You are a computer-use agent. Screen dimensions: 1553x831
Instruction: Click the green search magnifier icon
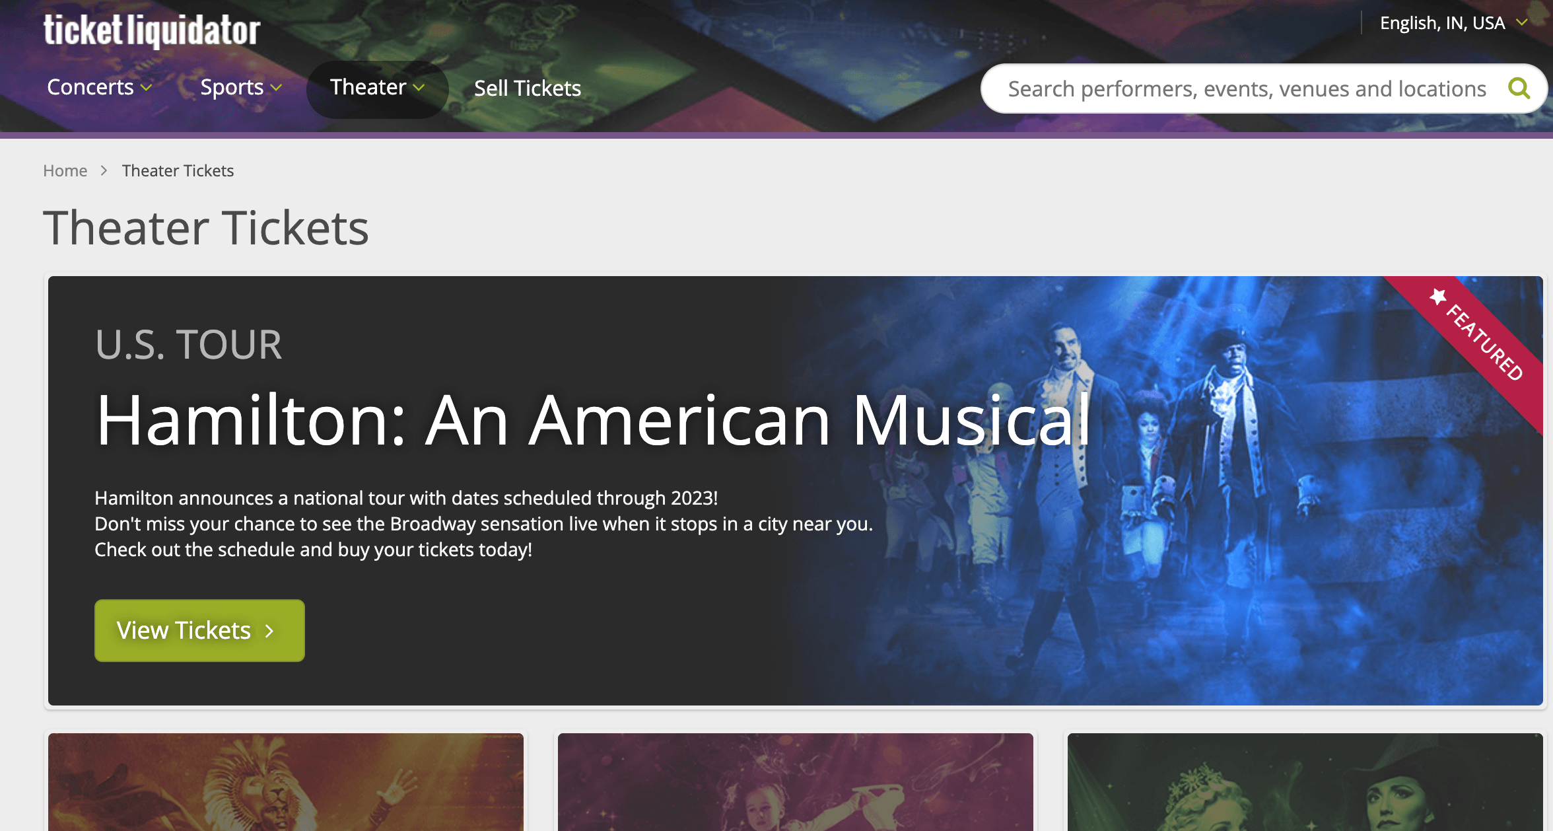click(1519, 88)
